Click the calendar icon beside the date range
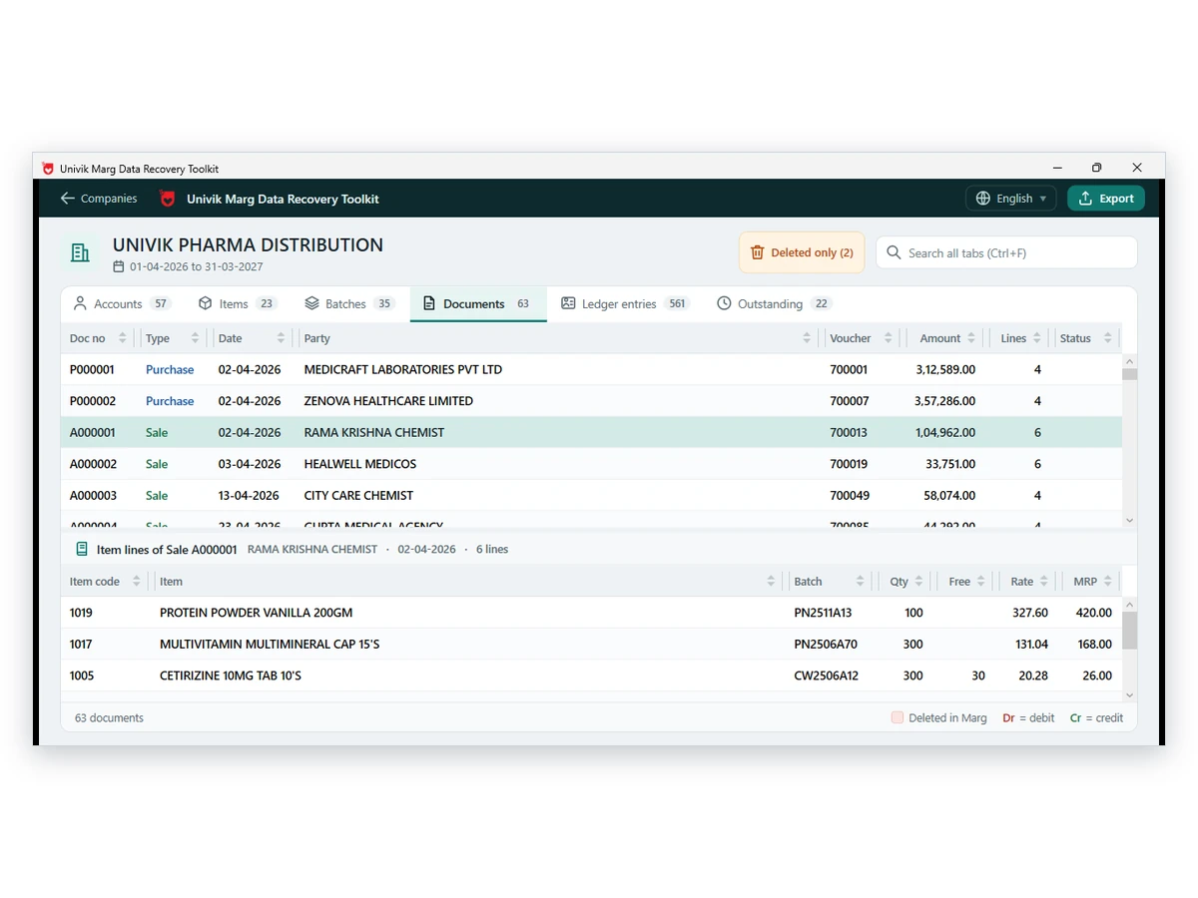1198x898 pixels. (x=119, y=266)
